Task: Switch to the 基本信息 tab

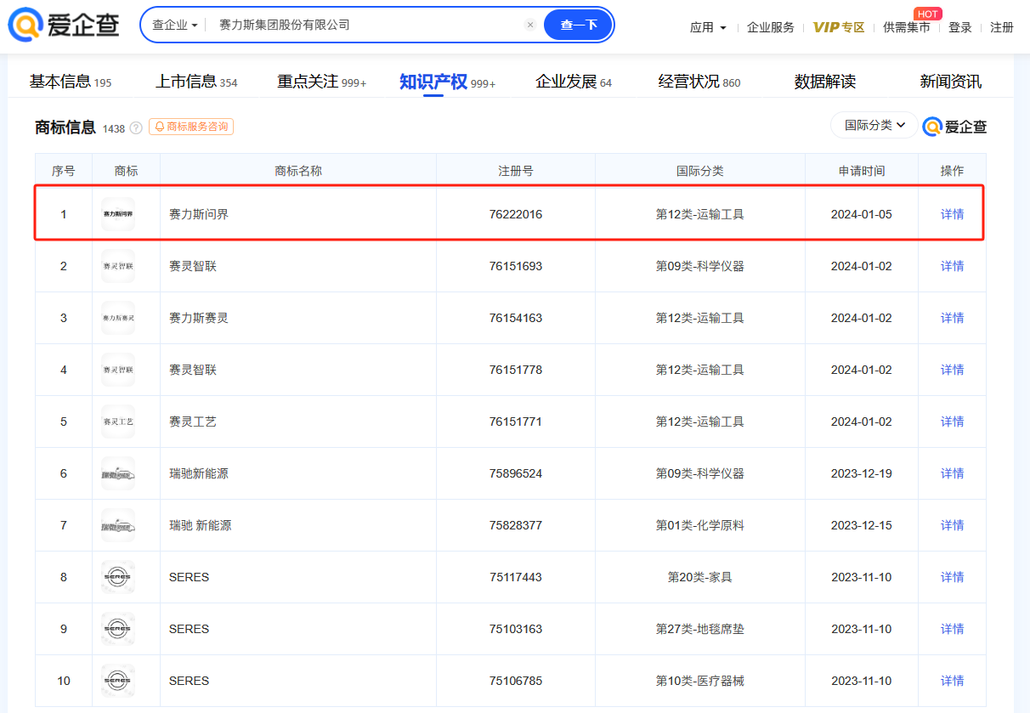Action: coord(70,82)
